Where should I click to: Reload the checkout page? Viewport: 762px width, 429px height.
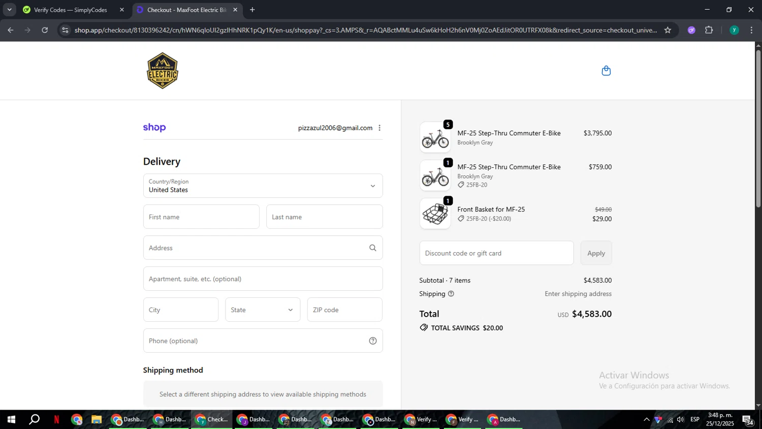[45, 30]
